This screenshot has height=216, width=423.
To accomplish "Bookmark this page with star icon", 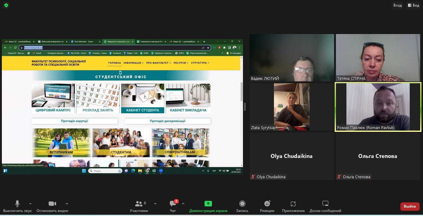I will click(208, 48).
